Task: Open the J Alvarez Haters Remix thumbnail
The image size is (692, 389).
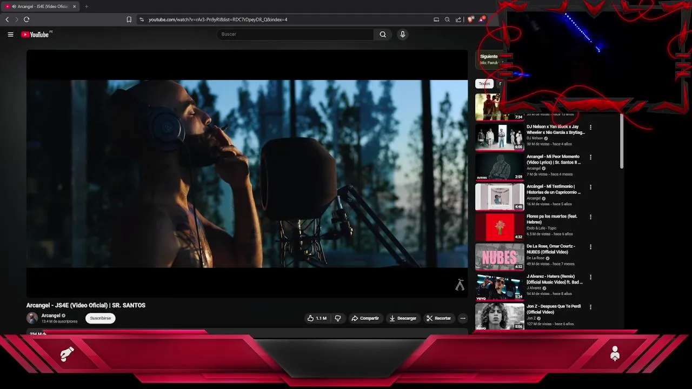Action: 500,287
